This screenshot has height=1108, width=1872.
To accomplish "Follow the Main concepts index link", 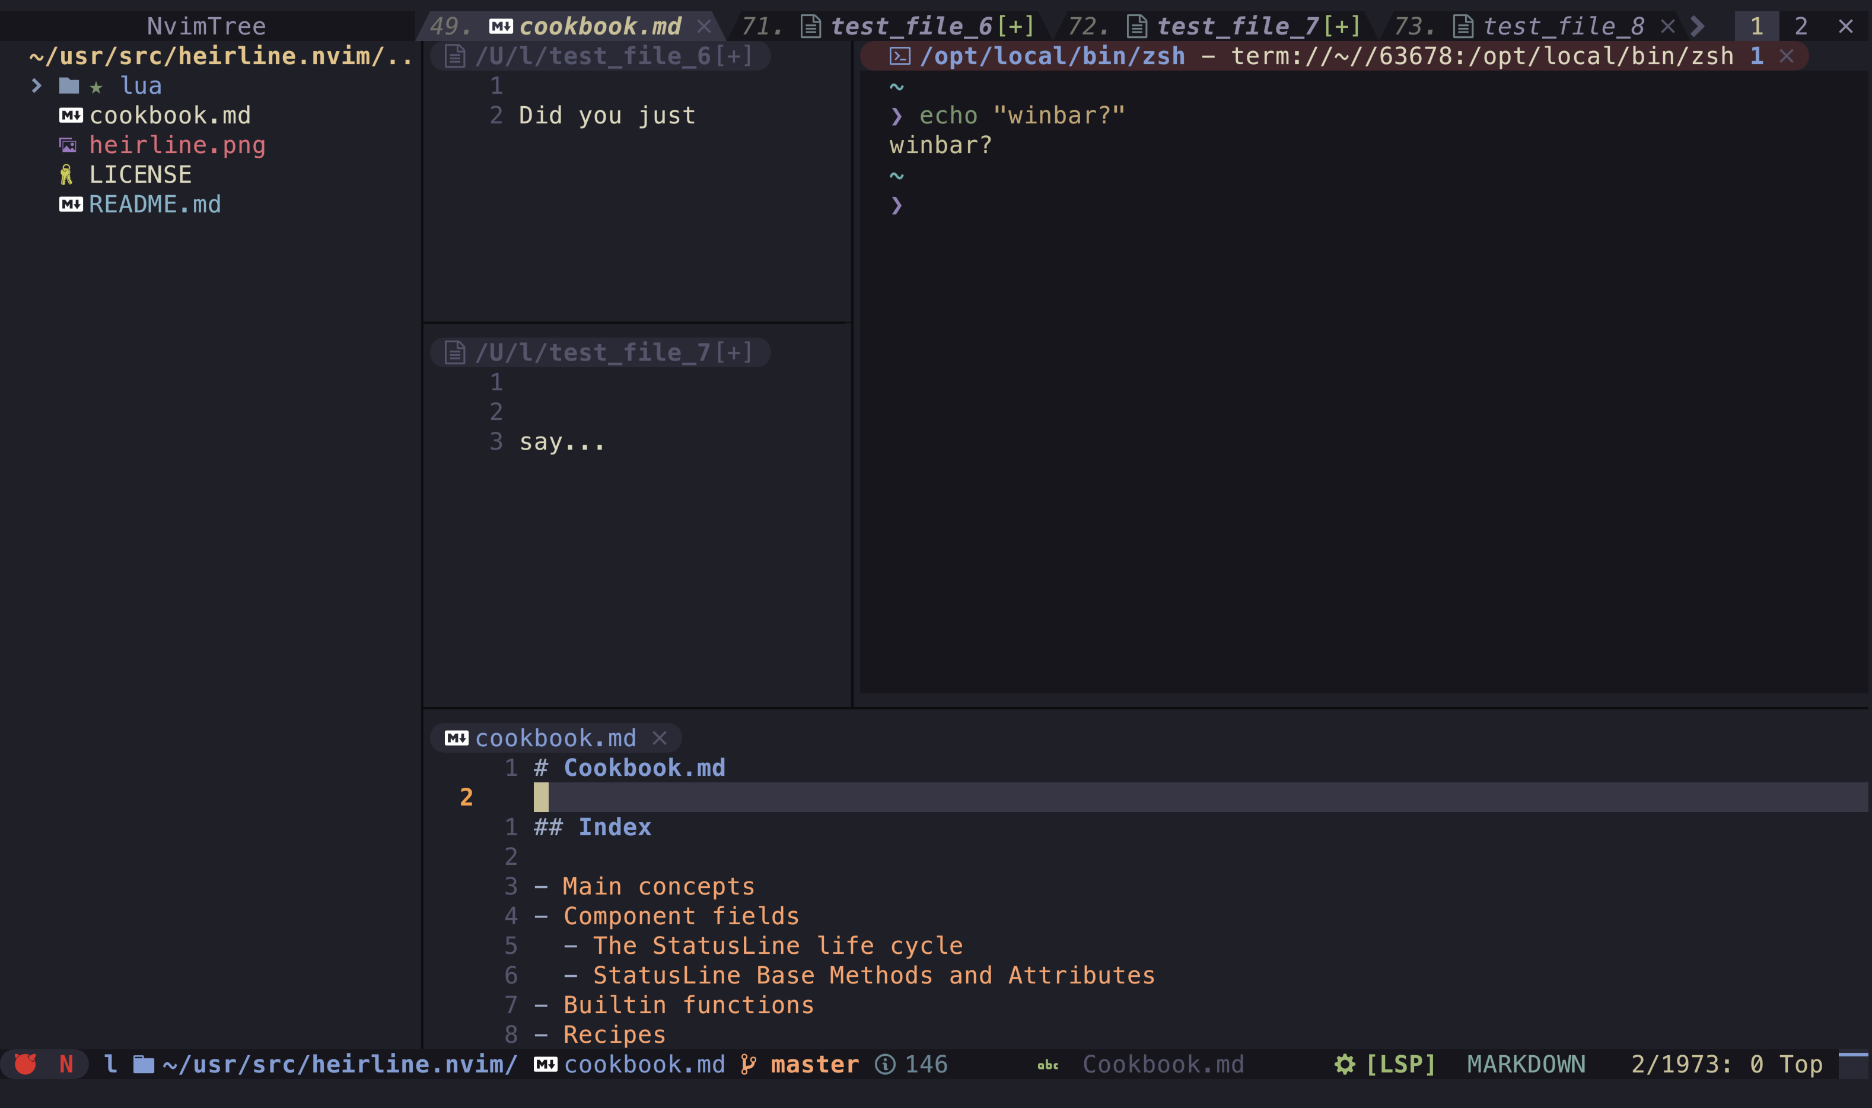I will pos(658,886).
